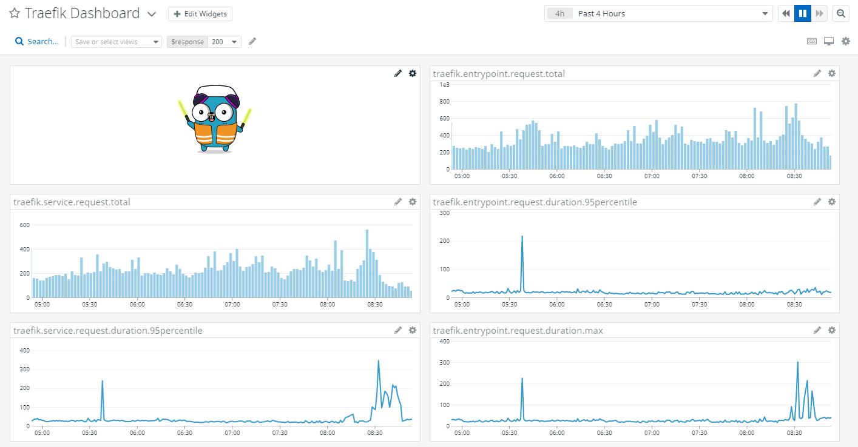Open the Traefik Dashboard title menu
Screen dimensions: 858x447
click(150, 13)
